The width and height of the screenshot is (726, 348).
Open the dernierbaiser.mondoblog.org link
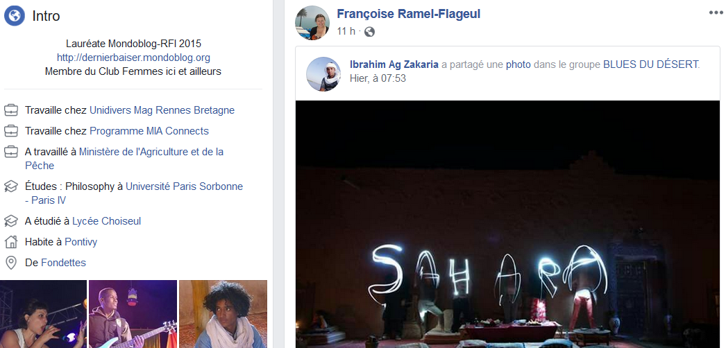133,58
